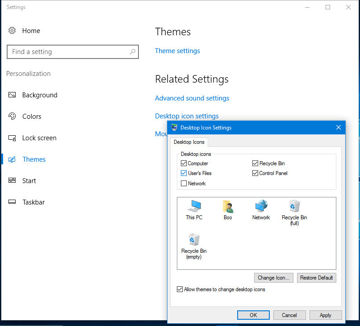Click the Change Icon button
Viewport: 360px width, 326px height.
pyautogui.click(x=274, y=278)
